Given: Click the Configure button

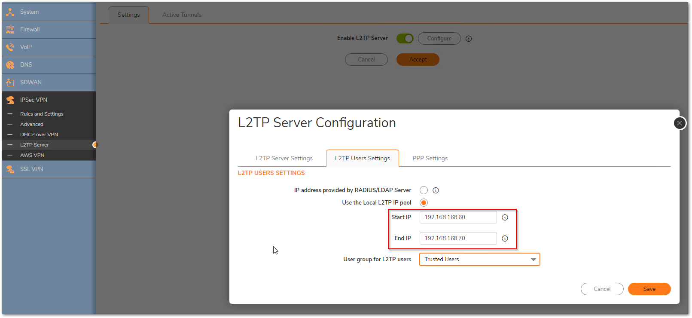Looking at the screenshot, I should point(439,39).
